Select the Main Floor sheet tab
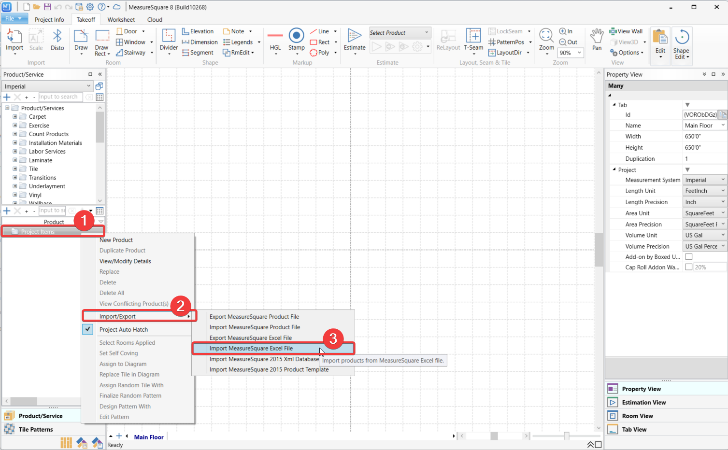This screenshot has width=728, height=450. pyautogui.click(x=149, y=437)
